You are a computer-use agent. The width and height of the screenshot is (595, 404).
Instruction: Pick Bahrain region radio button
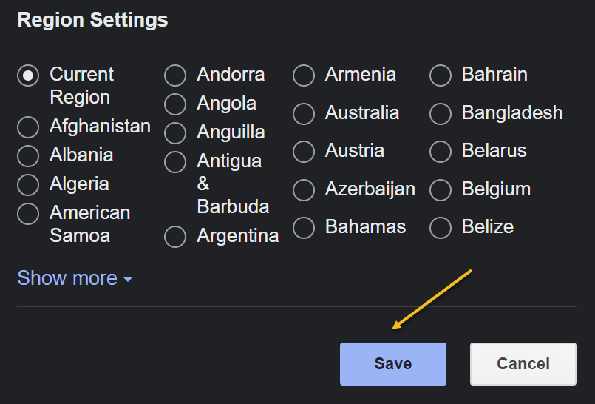(x=441, y=75)
